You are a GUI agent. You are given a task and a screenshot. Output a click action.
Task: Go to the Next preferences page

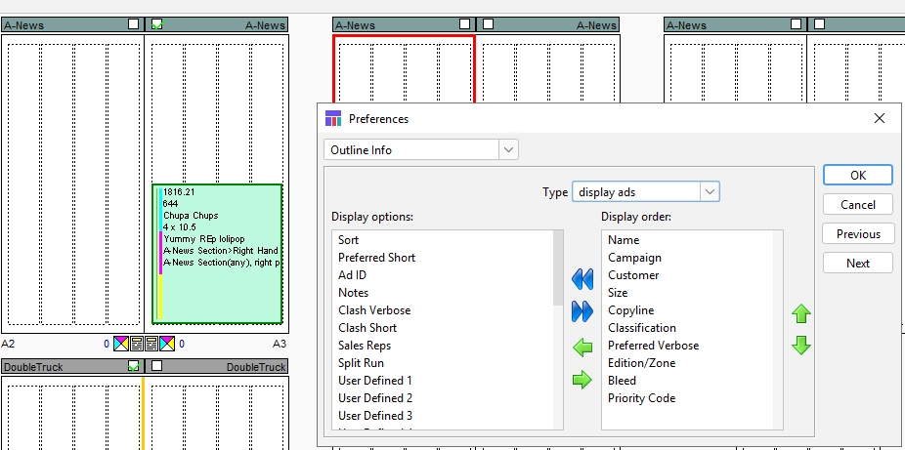point(857,264)
